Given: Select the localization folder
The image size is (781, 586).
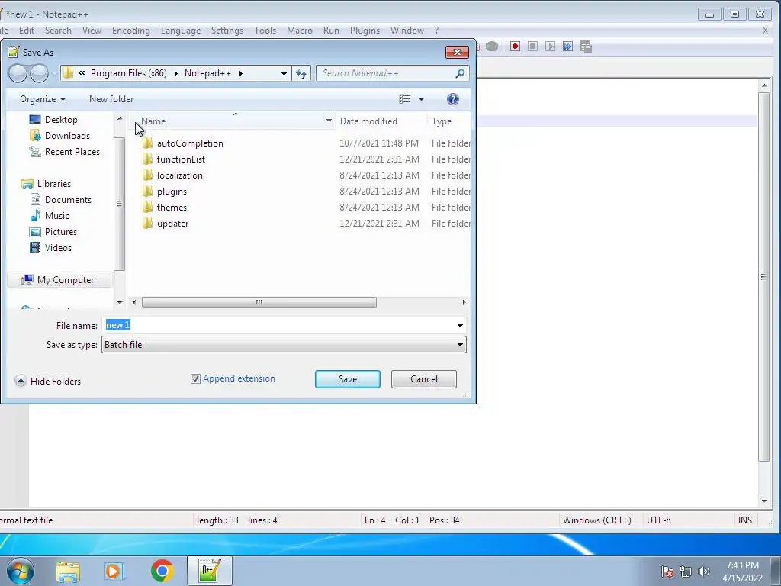Looking at the screenshot, I should 179,175.
